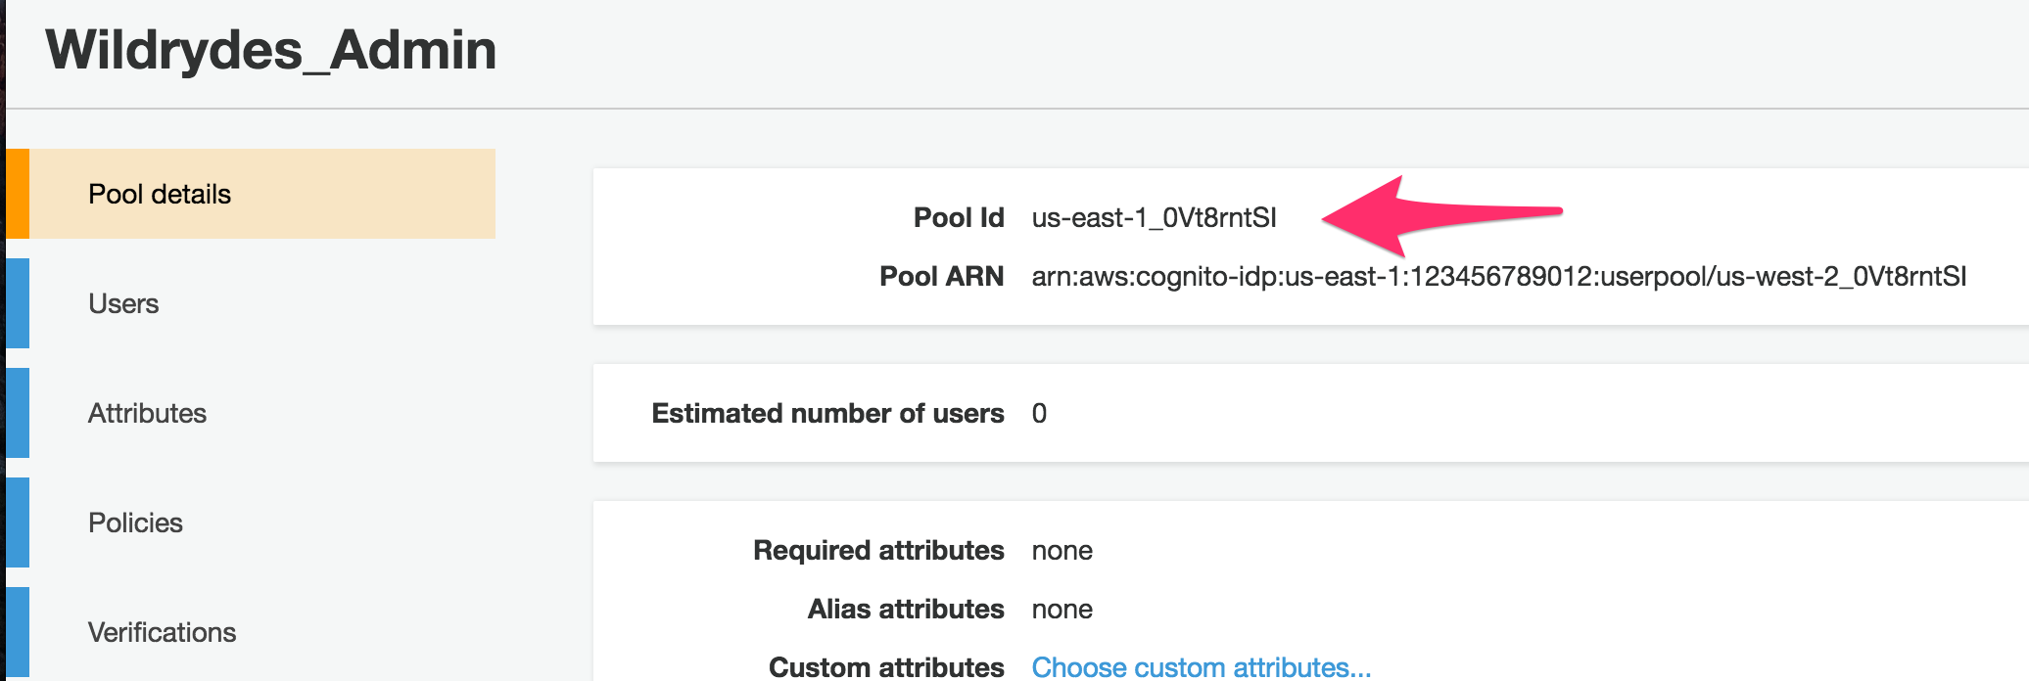Click the Pool ARN label

941,276
